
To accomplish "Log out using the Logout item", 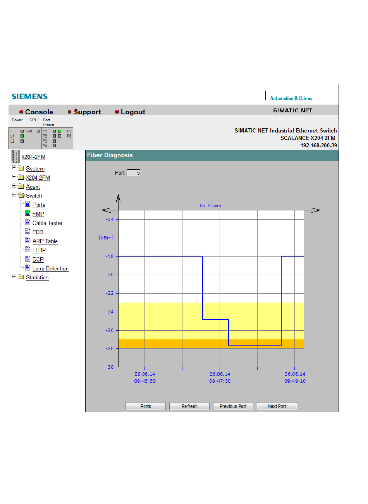I will (x=133, y=112).
